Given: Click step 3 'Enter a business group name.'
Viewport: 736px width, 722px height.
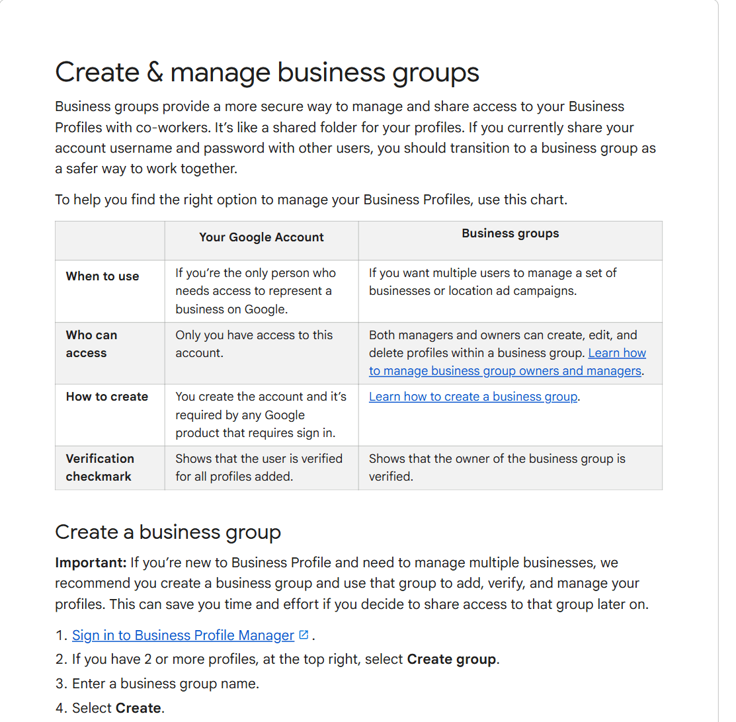Looking at the screenshot, I should pyautogui.click(x=165, y=684).
